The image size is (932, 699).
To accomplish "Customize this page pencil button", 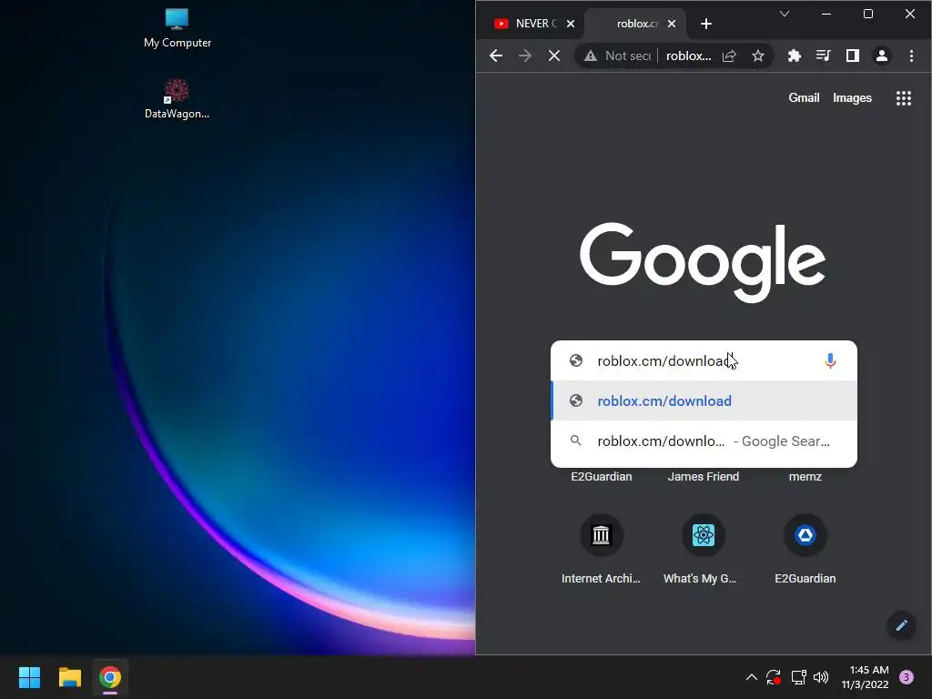I will [x=901, y=624].
